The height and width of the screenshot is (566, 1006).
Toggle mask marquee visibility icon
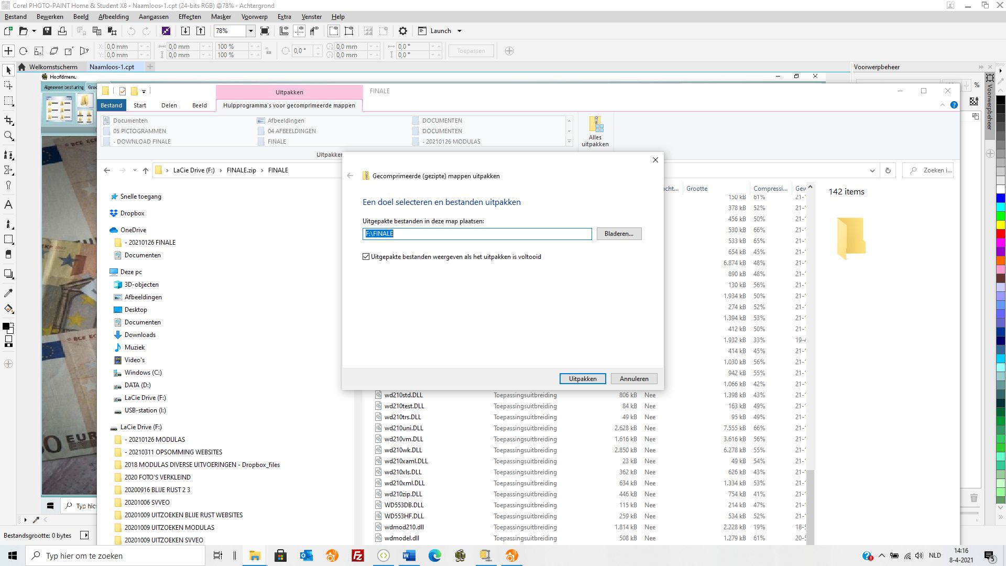pyautogui.click(x=334, y=31)
